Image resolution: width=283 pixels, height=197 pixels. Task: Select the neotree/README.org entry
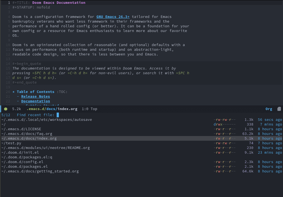46,148
